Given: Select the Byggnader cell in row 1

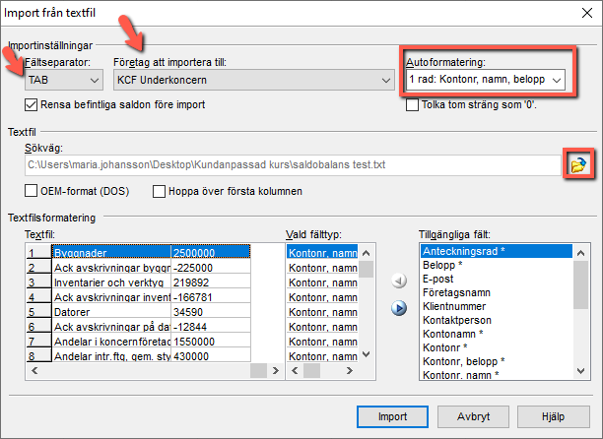Looking at the screenshot, I should coord(111,253).
